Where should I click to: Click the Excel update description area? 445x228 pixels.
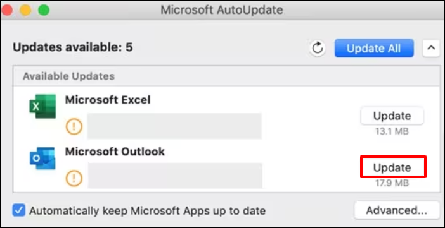(174, 126)
